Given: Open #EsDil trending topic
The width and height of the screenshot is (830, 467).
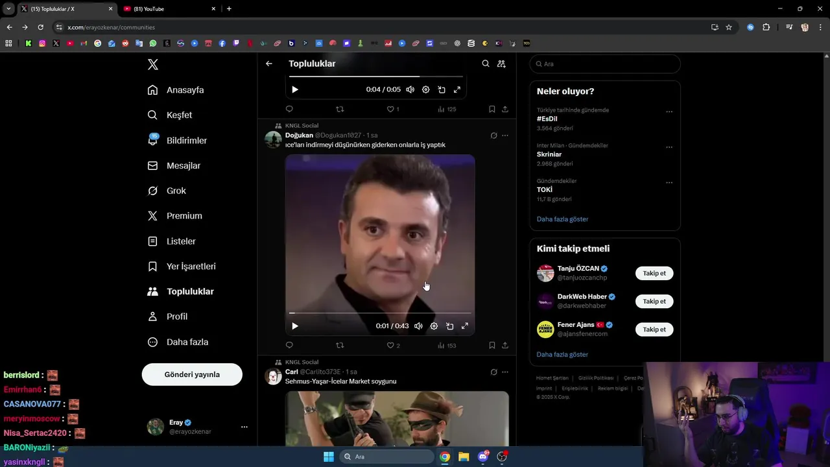Looking at the screenshot, I should [x=547, y=119].
